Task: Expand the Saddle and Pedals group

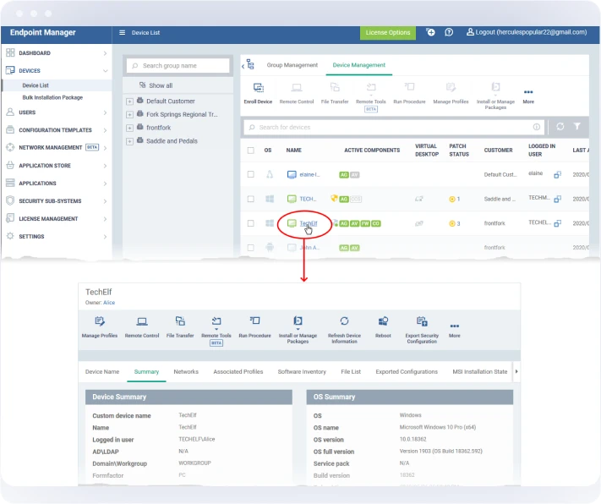Action: 129,141
